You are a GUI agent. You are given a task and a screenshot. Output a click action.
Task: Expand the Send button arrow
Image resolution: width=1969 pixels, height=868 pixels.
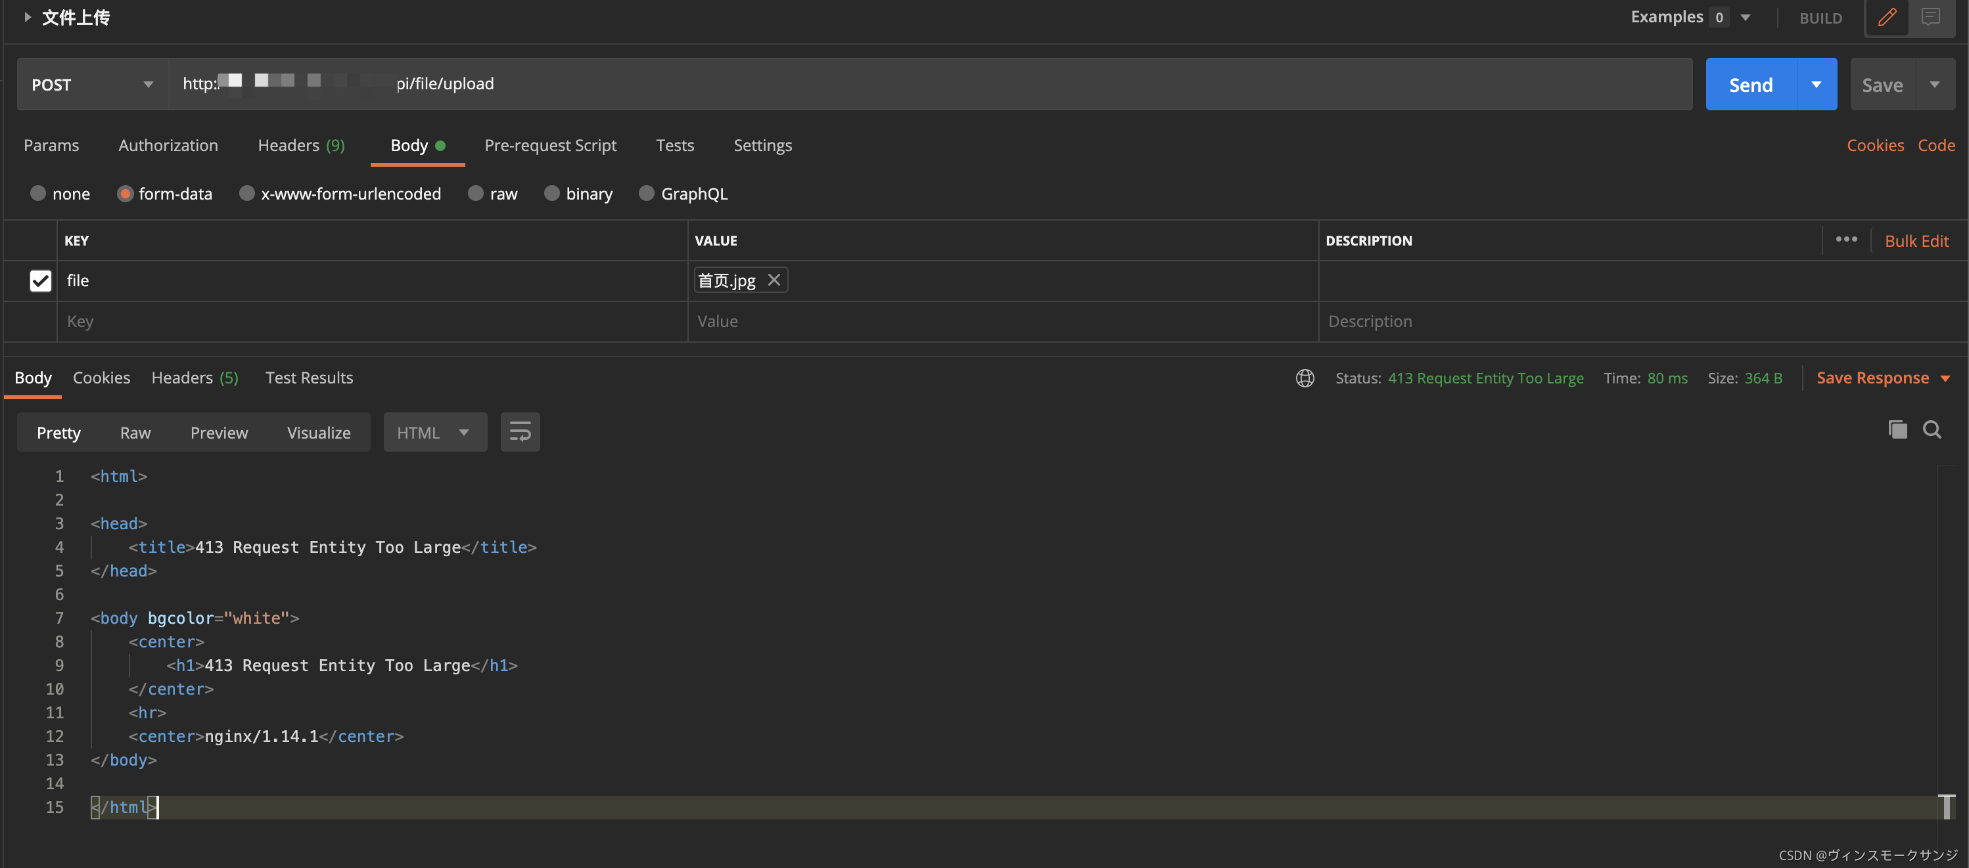[1816, 85]
